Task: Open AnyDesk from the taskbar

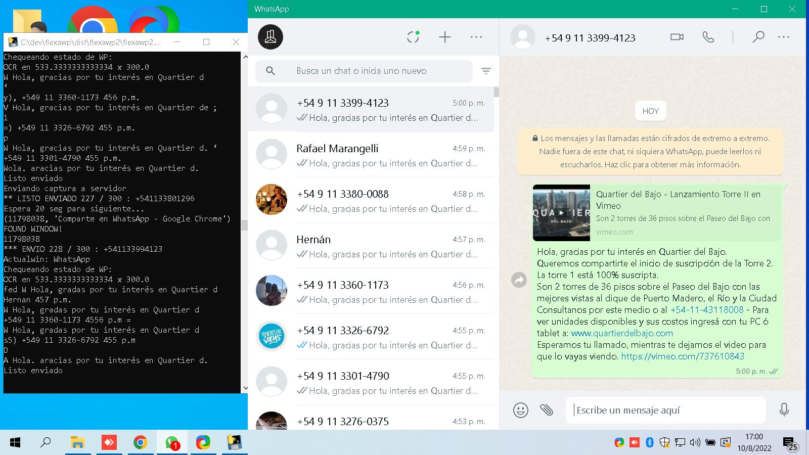Action: tap(109, 443)
